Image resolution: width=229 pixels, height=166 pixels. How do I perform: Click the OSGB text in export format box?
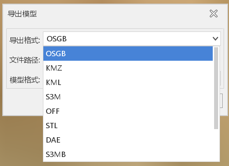(56, 39)
